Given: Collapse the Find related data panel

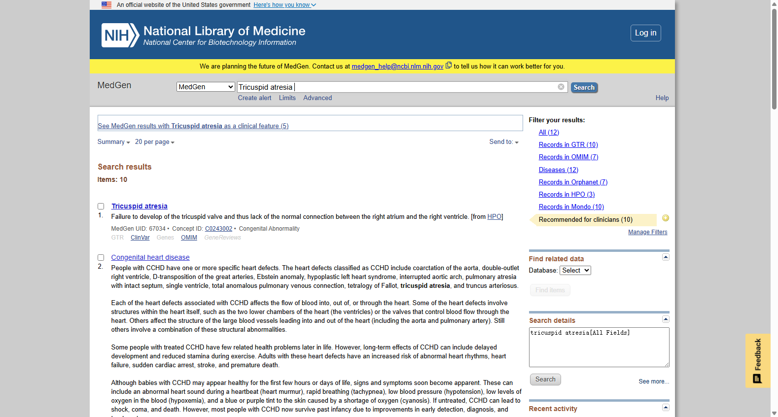Looking at the screenshot, I should pos(666,257).
